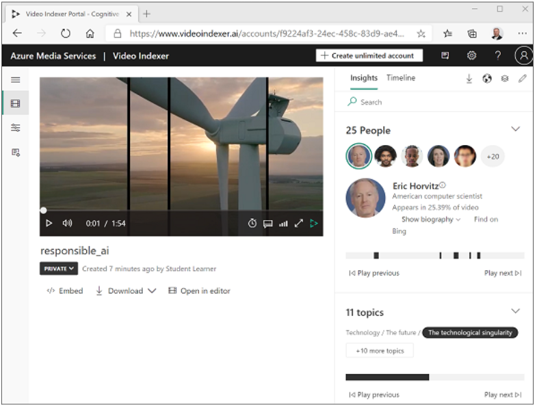Image resolution: width=537 pixels, height=409 pixels.
Task: Refresh the browser page
Action: click(66, 34)
